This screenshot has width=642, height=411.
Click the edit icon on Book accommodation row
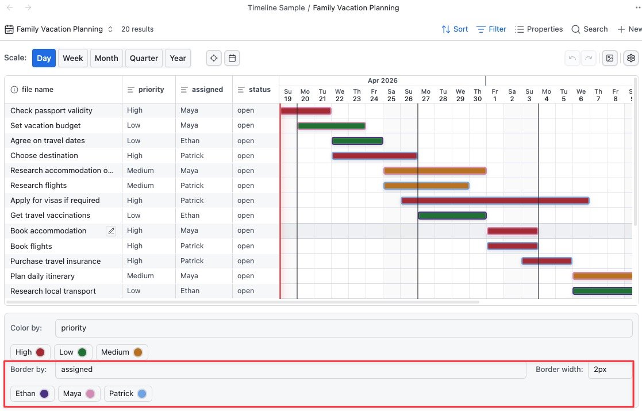pyautogui.click(x=111, y=231)
